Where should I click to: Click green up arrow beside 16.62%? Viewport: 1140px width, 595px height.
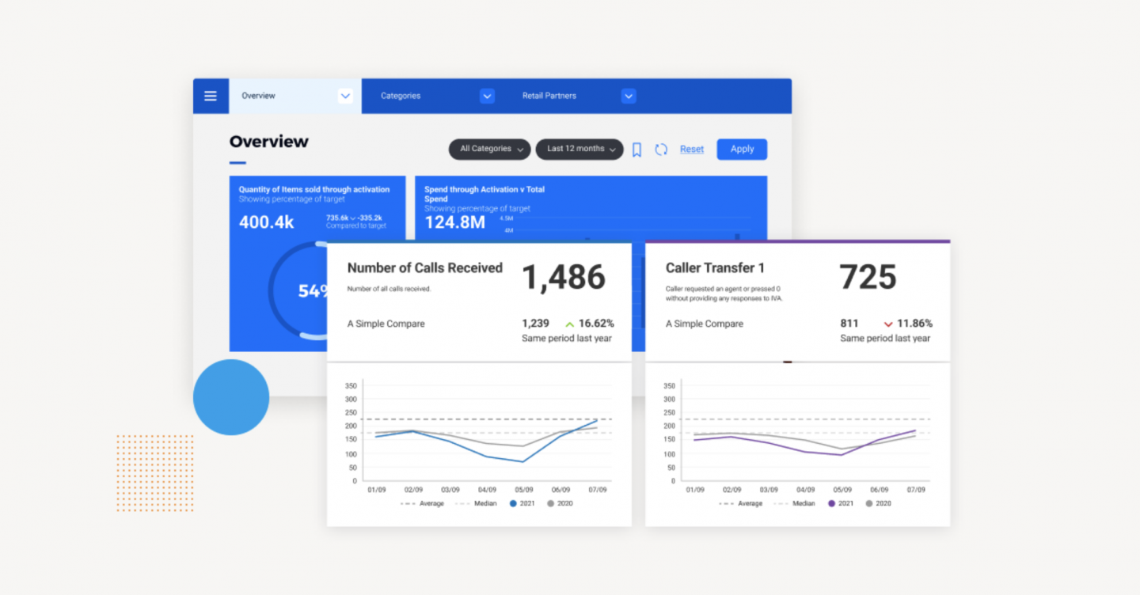pos(569,324)
